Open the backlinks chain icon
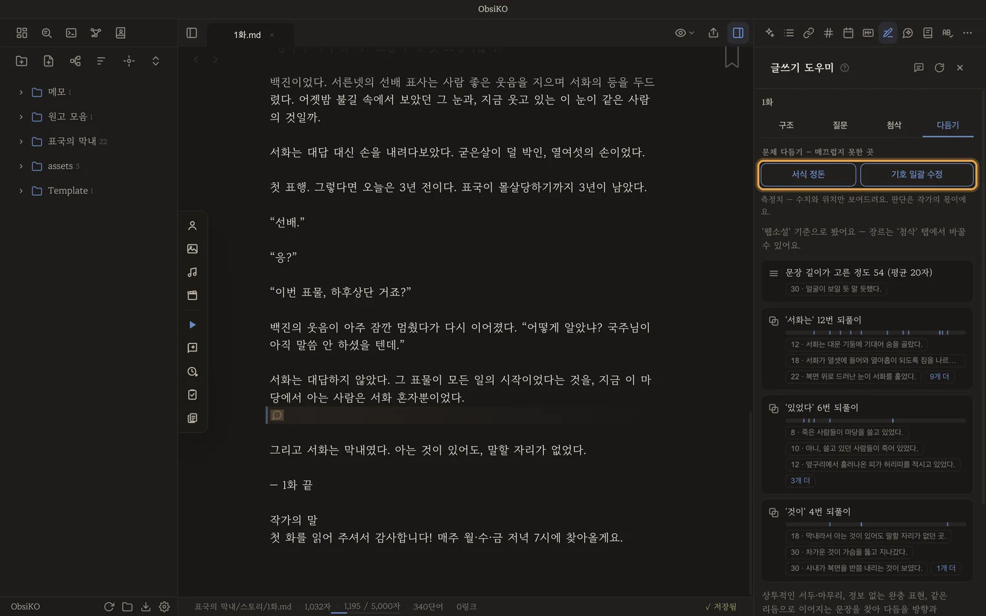 click(809, 33)
